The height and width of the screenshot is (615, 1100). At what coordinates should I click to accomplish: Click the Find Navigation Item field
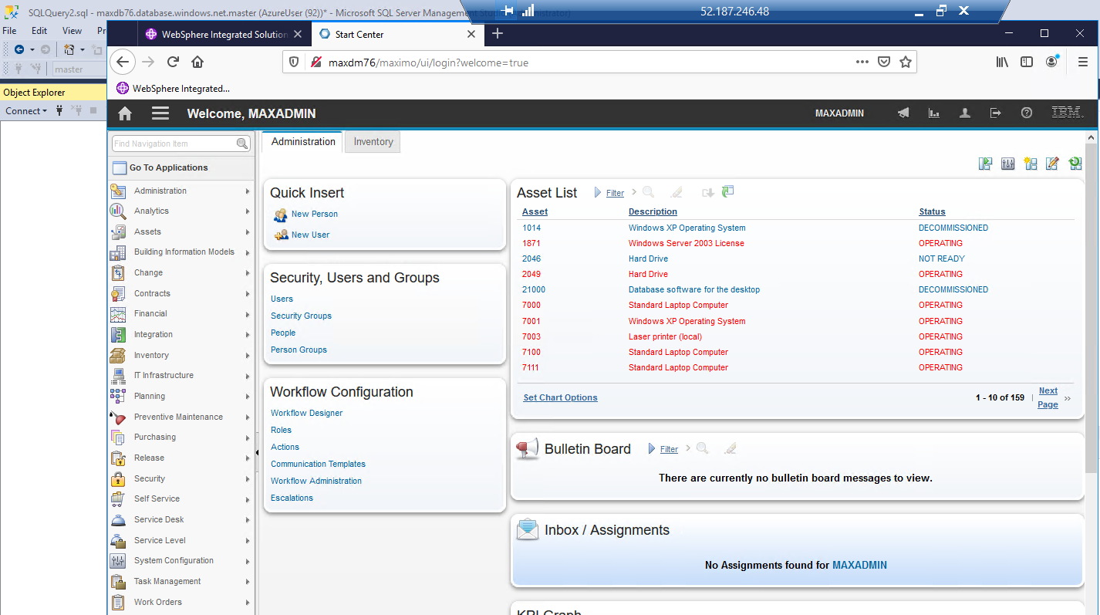pyautogui.click(x=174, y=144)
